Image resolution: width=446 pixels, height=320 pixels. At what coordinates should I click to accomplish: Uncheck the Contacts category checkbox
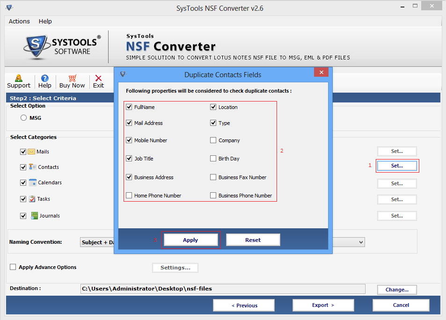click(23, 167)
